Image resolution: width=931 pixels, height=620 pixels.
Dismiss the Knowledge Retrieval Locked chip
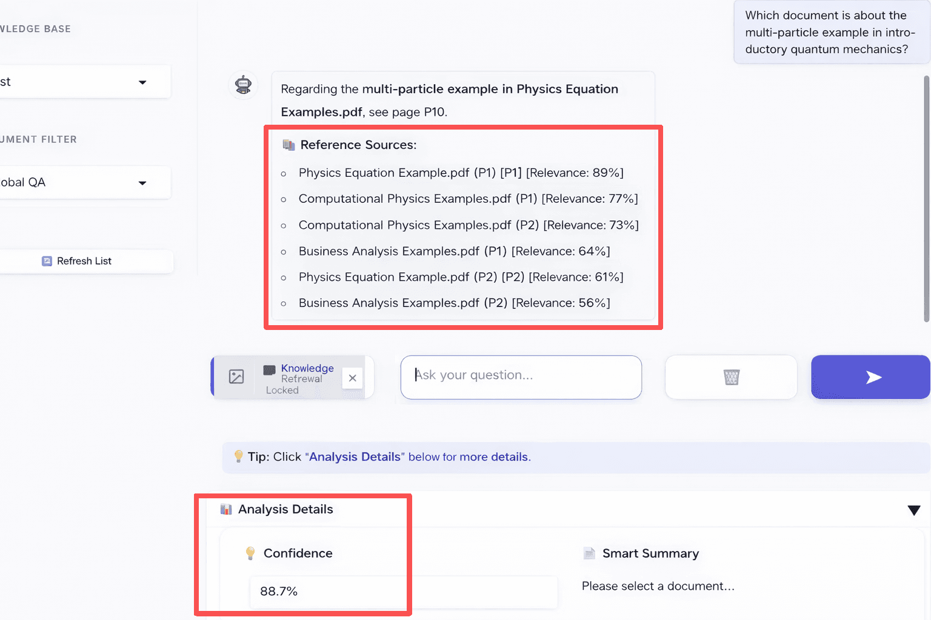(x=352, y=378)
